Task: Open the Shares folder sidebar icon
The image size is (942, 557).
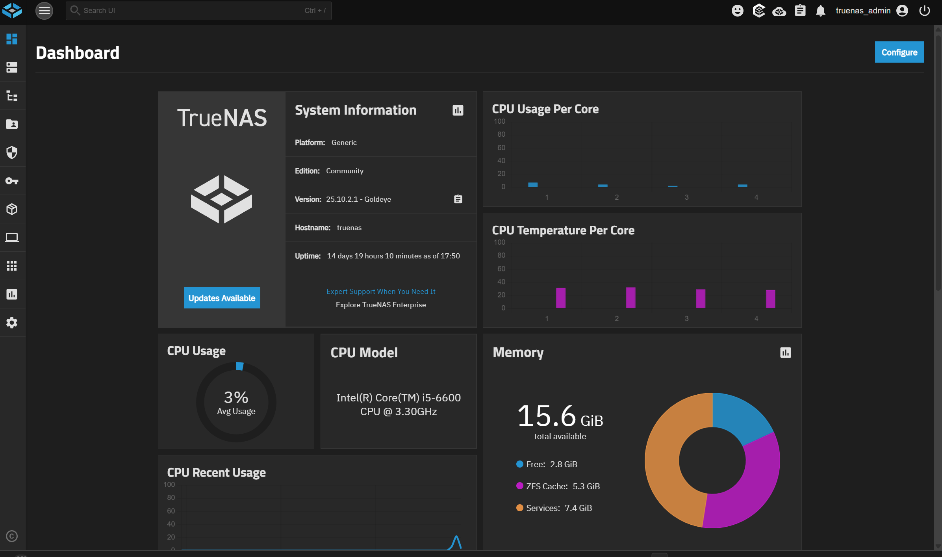Action: tap(12, 124)
